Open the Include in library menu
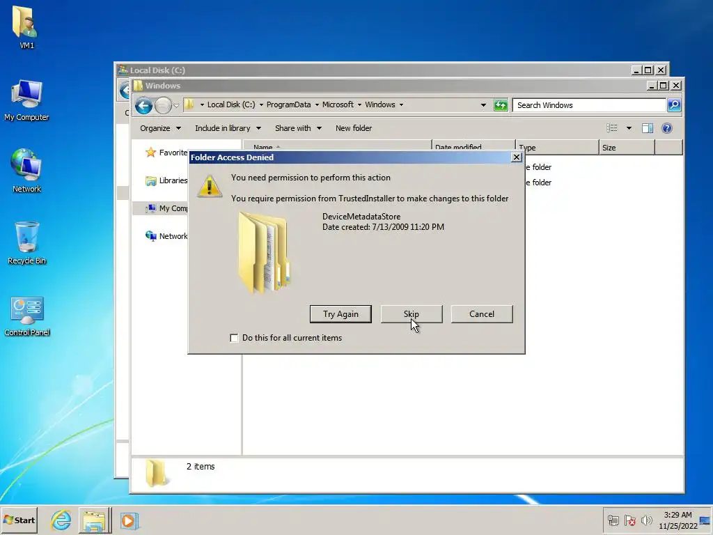Image resolution: width=713 pixels, height=535 pixels. pos(228,128)
